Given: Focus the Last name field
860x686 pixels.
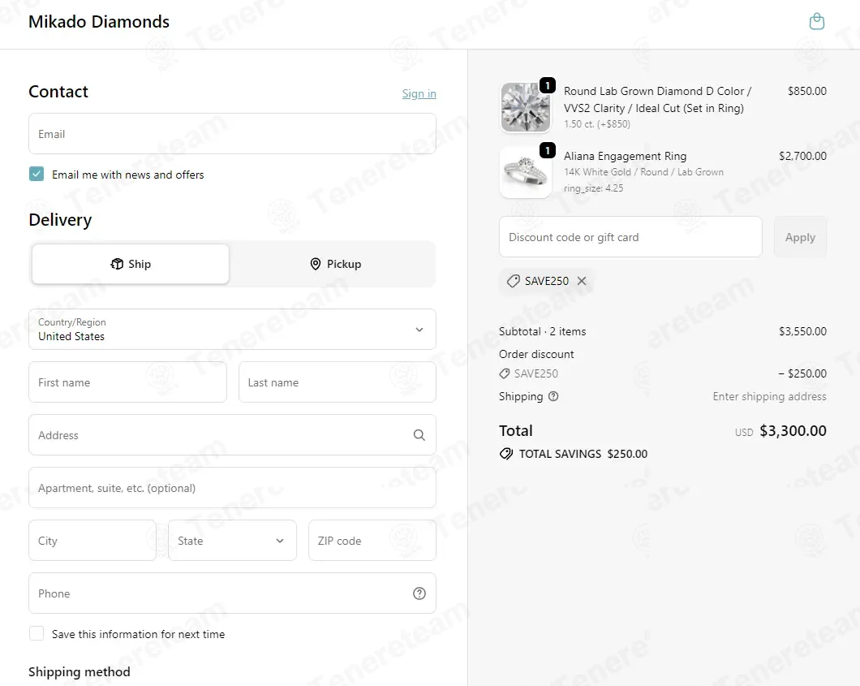Looking at the screenshot, I should pos(338,382).
